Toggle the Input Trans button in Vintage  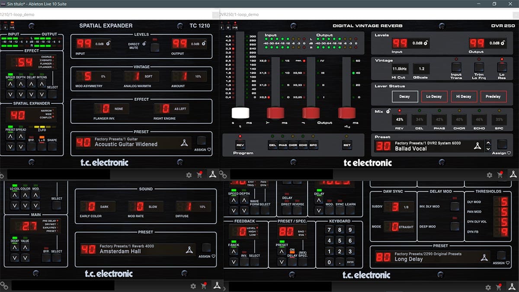coord(456,67)
